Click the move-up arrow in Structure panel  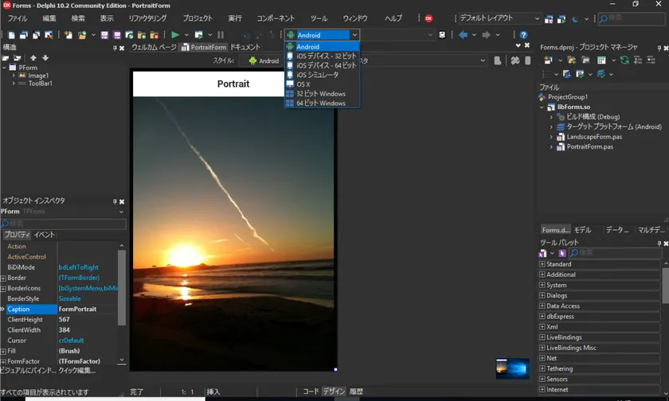tap(33, 58)
